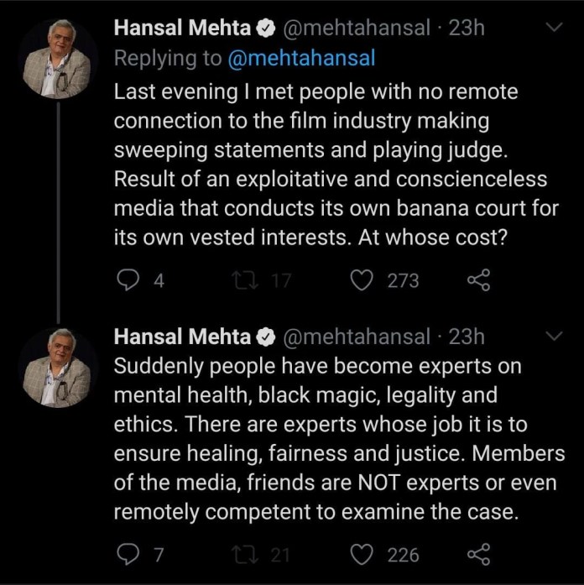
Task: Like the tweet with 273 likes
Action: [x=361, y=281]
